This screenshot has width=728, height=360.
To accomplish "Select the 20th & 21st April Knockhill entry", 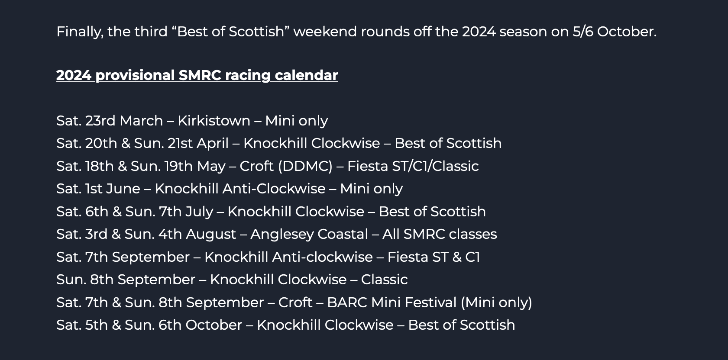I will pyautogui.click(x=279, y=143).
